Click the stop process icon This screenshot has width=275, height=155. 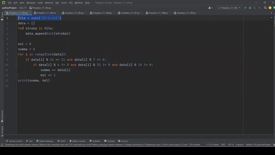point(260,8)
